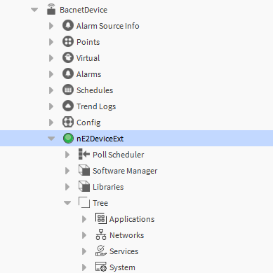Select the Networks label

point(127,235)
